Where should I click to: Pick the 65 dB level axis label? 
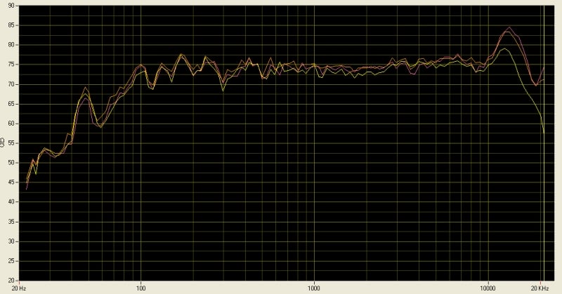(x=13, y=104)
